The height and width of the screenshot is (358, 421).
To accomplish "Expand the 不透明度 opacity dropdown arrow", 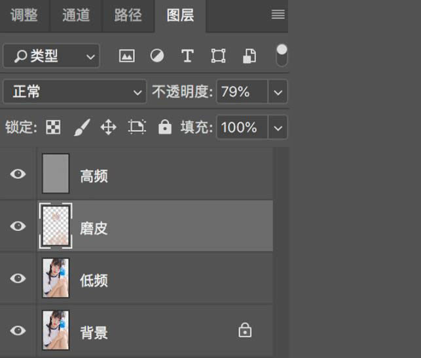I will tap(279, 92).
